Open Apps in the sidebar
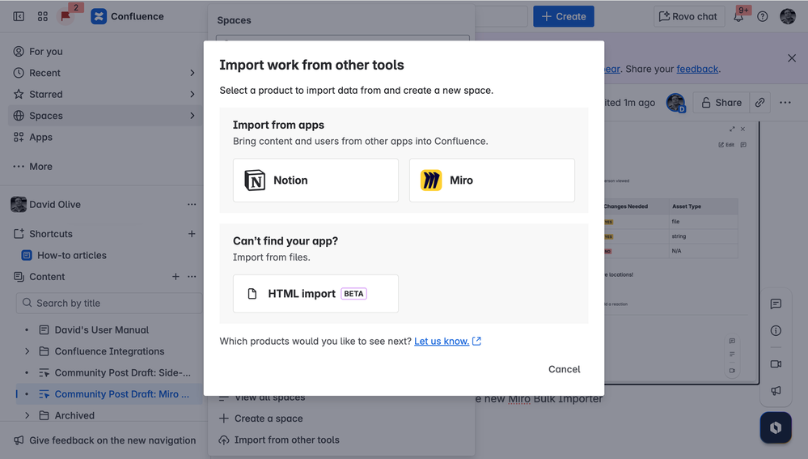The image size is (808, 459). point(40,138)
